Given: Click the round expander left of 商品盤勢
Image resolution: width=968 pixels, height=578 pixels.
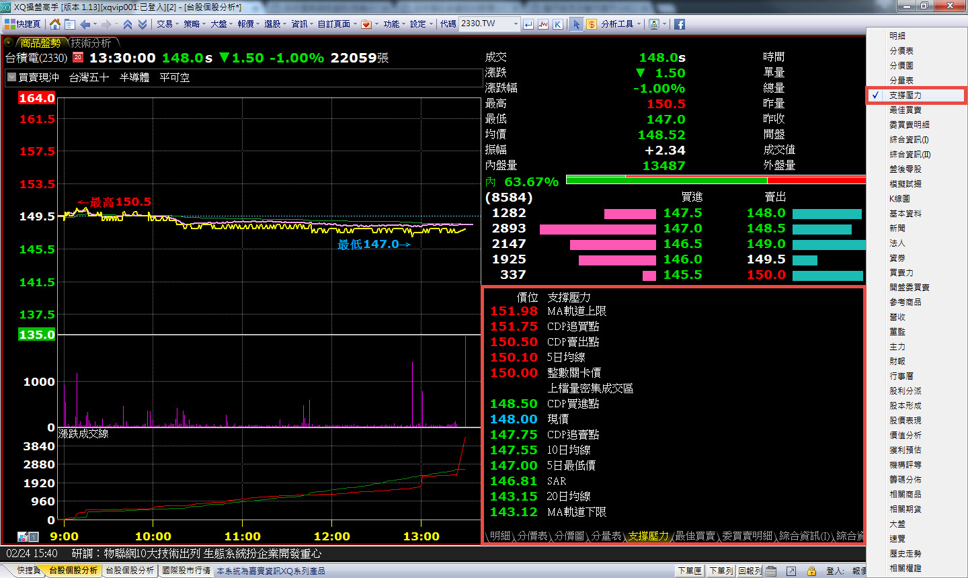Looking at the screenshot, I should (x=8, y=42).
